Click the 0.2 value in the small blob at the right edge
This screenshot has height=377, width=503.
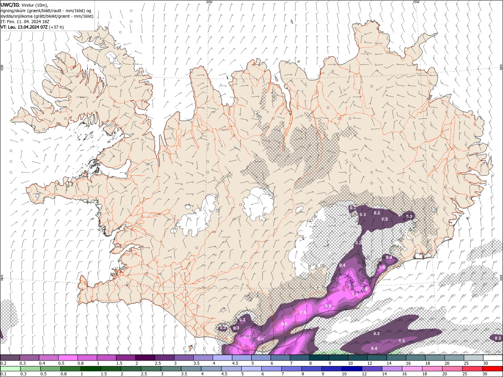point(498,338)
